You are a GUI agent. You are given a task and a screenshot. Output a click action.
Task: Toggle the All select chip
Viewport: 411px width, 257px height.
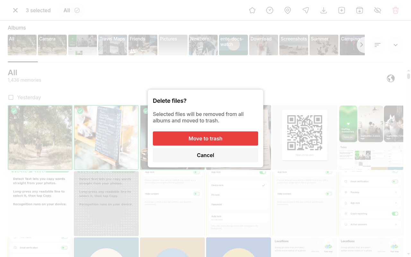click(x=72, y=10)
